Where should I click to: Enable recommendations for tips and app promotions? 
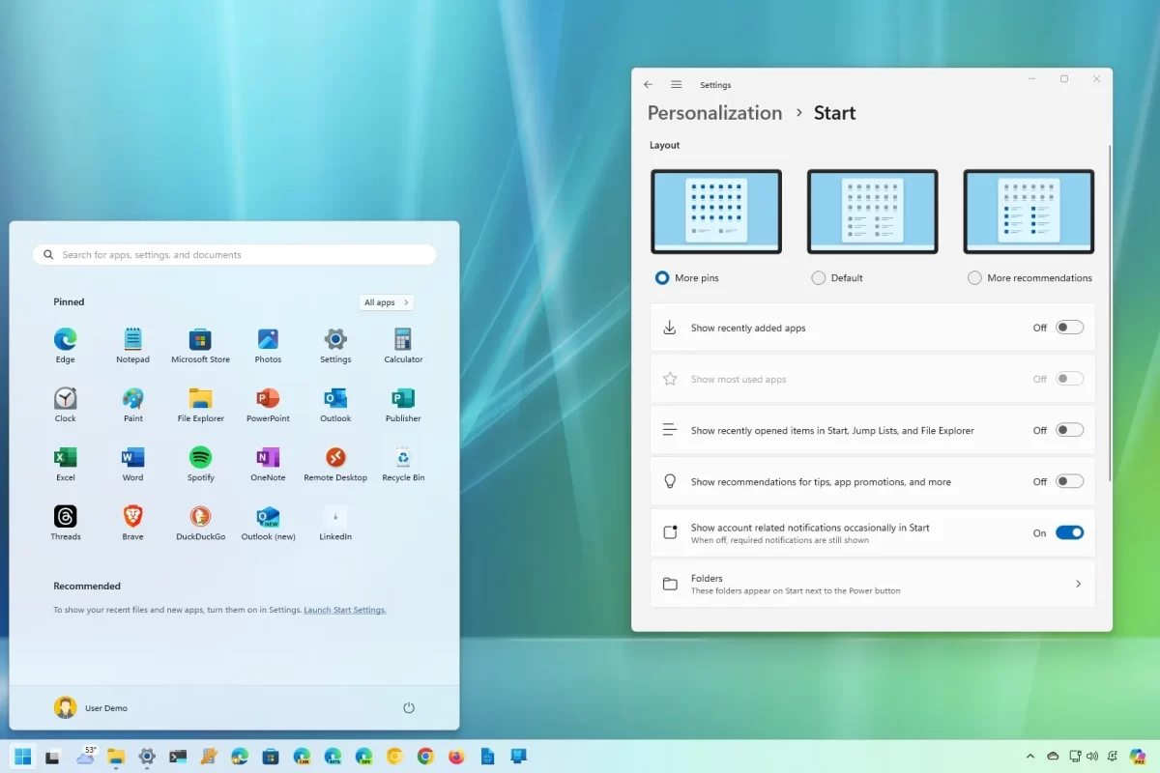point(1069,480)
